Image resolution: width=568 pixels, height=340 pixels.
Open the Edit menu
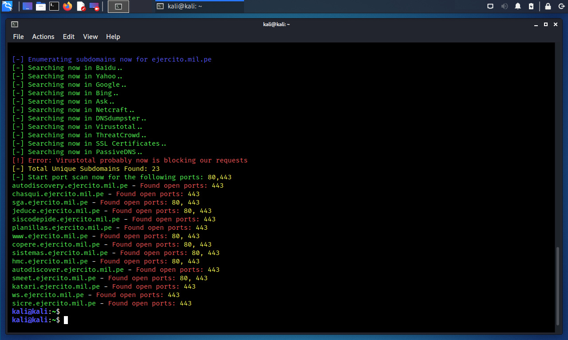pos(69,37)
